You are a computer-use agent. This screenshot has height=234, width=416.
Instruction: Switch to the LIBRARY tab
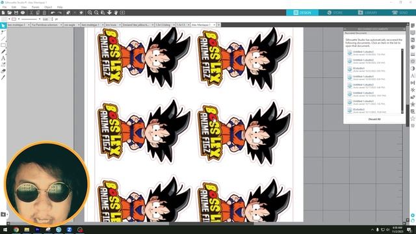click(x=367, y=12)
